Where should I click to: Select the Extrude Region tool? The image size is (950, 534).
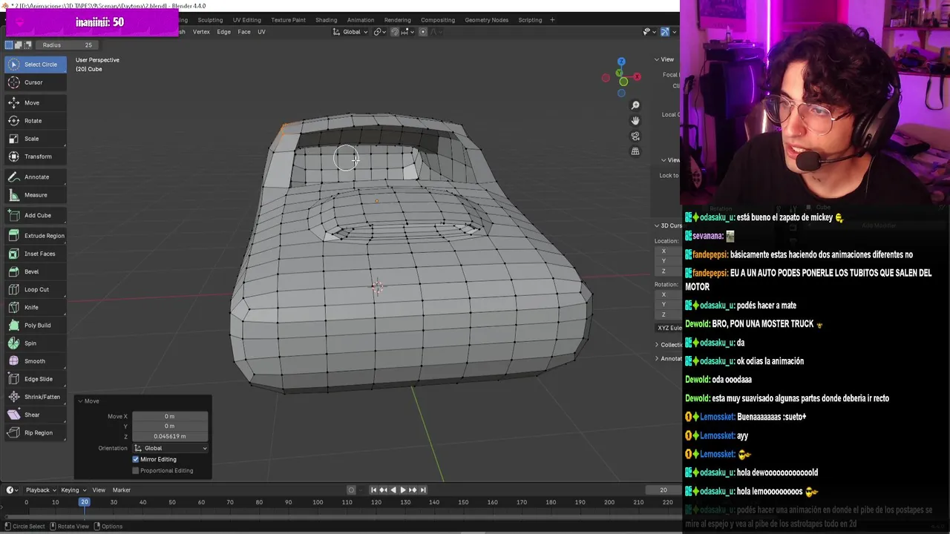click(35, 236)
